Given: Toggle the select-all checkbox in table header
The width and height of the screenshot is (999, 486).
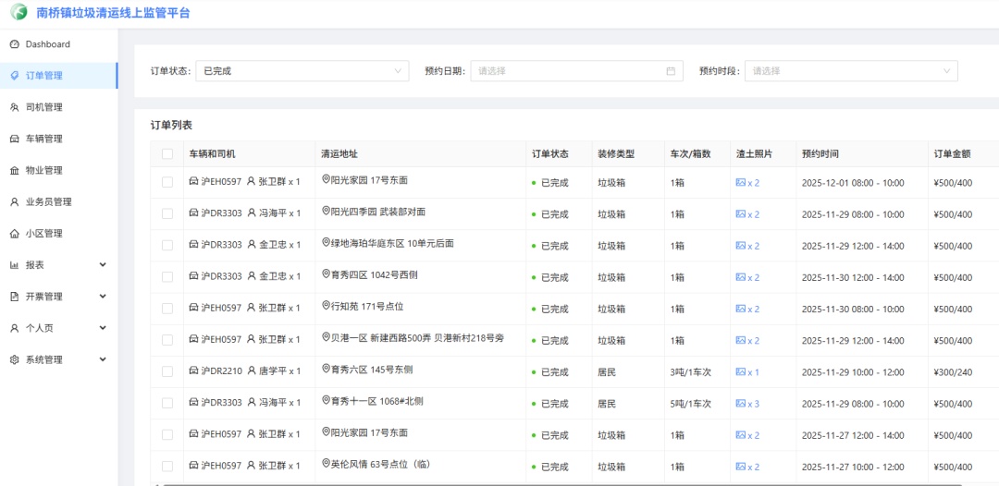Looking at the screenshot, I should (167, 154).
